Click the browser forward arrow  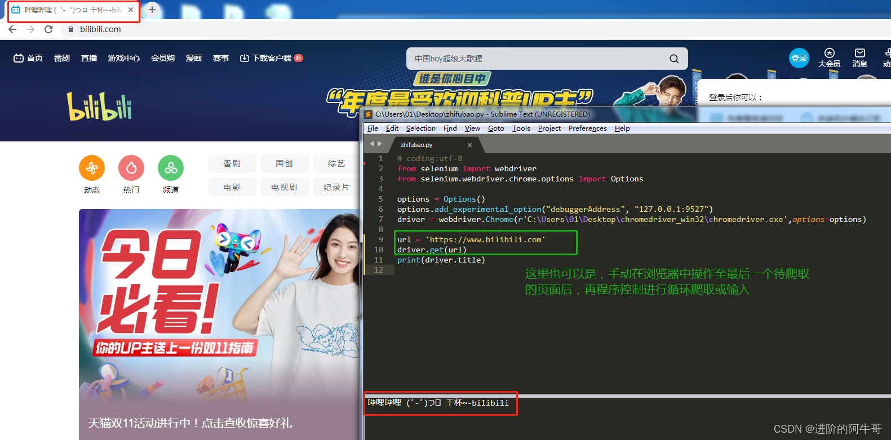[x=30, y=29]
